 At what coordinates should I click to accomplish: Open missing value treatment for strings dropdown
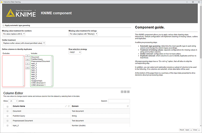(x=83, y=34)
